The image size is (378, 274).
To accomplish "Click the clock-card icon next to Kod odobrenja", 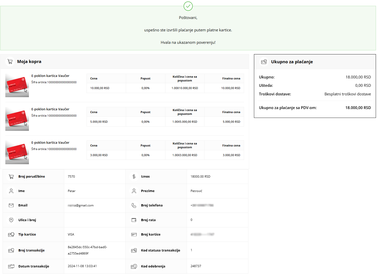I will [134, 266].
